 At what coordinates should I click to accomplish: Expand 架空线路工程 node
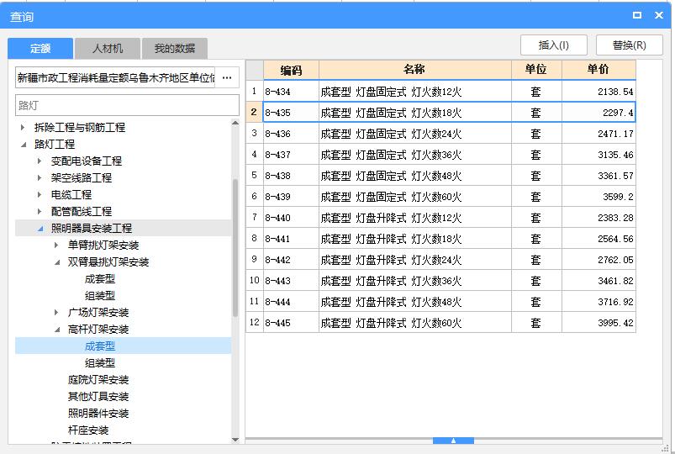pos(40,178)
